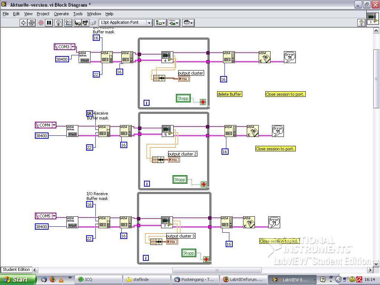Click the Stopp boolean terminal in first loop
Viewport: 380px width, 285px height.
[183, 98]
